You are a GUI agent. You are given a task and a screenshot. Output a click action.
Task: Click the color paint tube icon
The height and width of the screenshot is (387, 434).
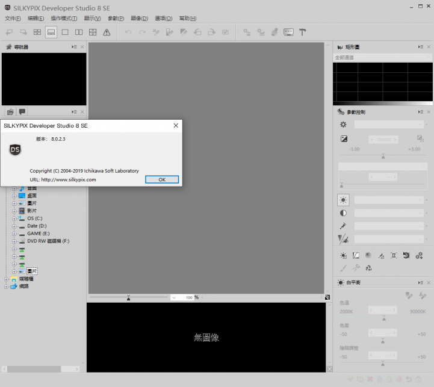point(343,226)
